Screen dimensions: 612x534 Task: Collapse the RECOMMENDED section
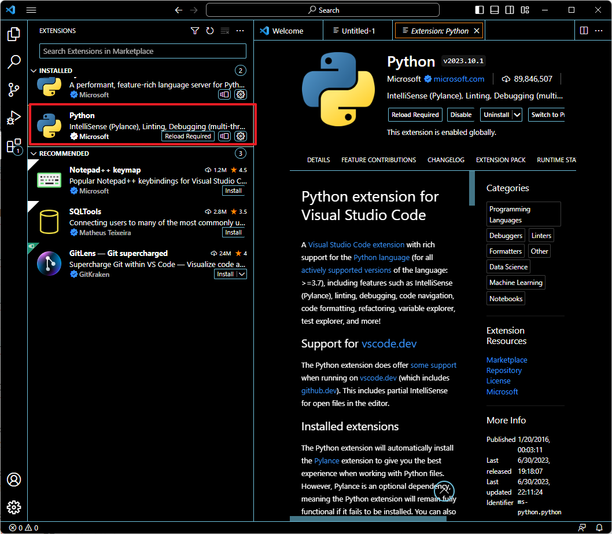(x=34, y=153)
